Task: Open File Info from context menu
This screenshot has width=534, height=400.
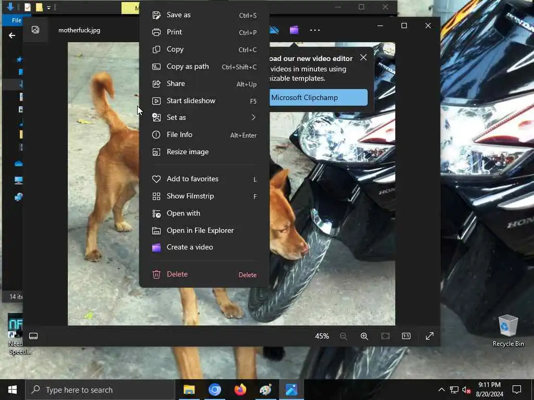Action: pyautogui.click(x=204, y=135)
